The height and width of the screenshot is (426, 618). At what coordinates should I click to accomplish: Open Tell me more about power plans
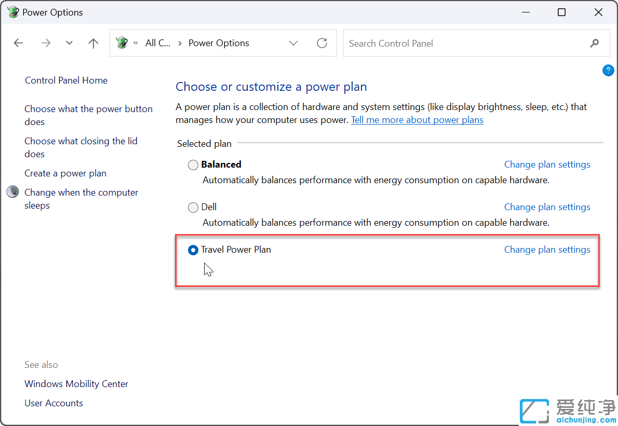tap(417, 120)
